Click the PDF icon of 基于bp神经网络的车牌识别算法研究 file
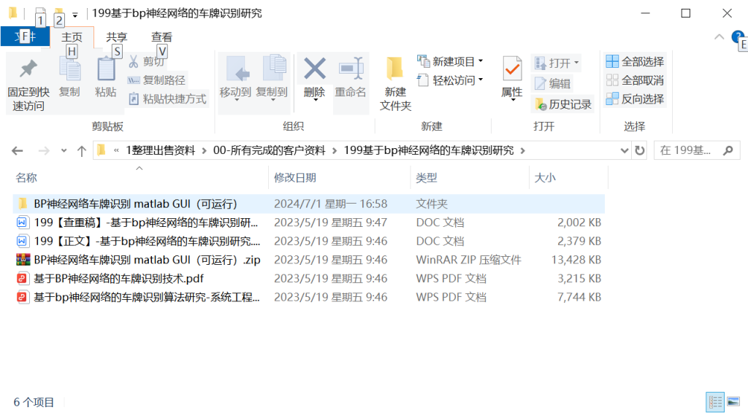Screen dimensions: 748x413 (x=23, y=297)
